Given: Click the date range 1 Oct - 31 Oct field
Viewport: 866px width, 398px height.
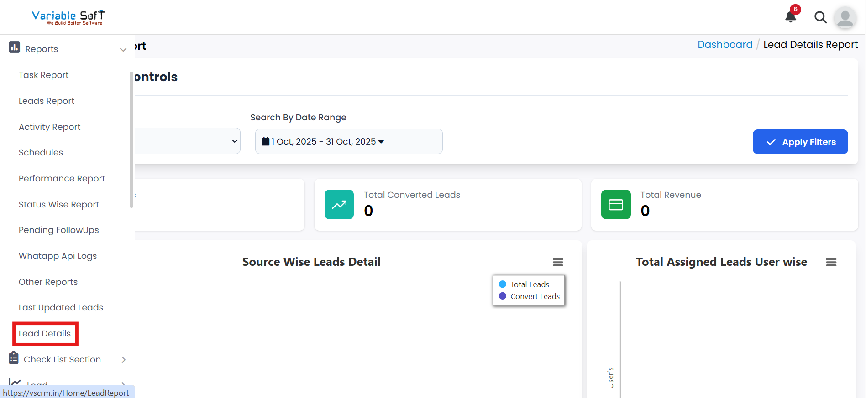Looking at the screenshot, I should tap(349, 141).
